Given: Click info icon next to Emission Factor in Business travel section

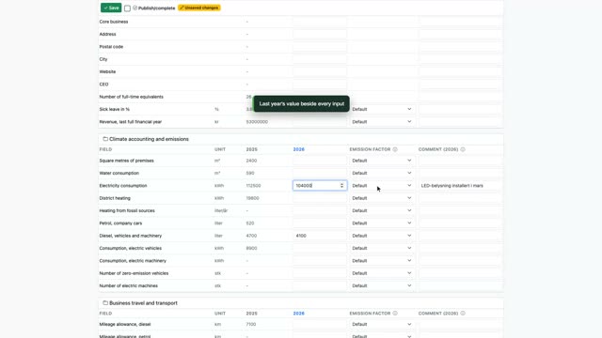Looking at the screenshot, I should click(395, 313).
